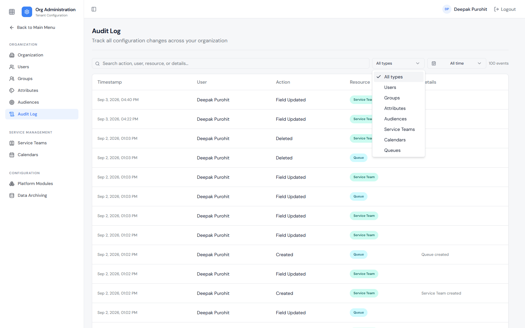The image size is (525, 328).
Task: Open Calendars in the sidebar
Action: pyautogui.click(x=42, y=155)
